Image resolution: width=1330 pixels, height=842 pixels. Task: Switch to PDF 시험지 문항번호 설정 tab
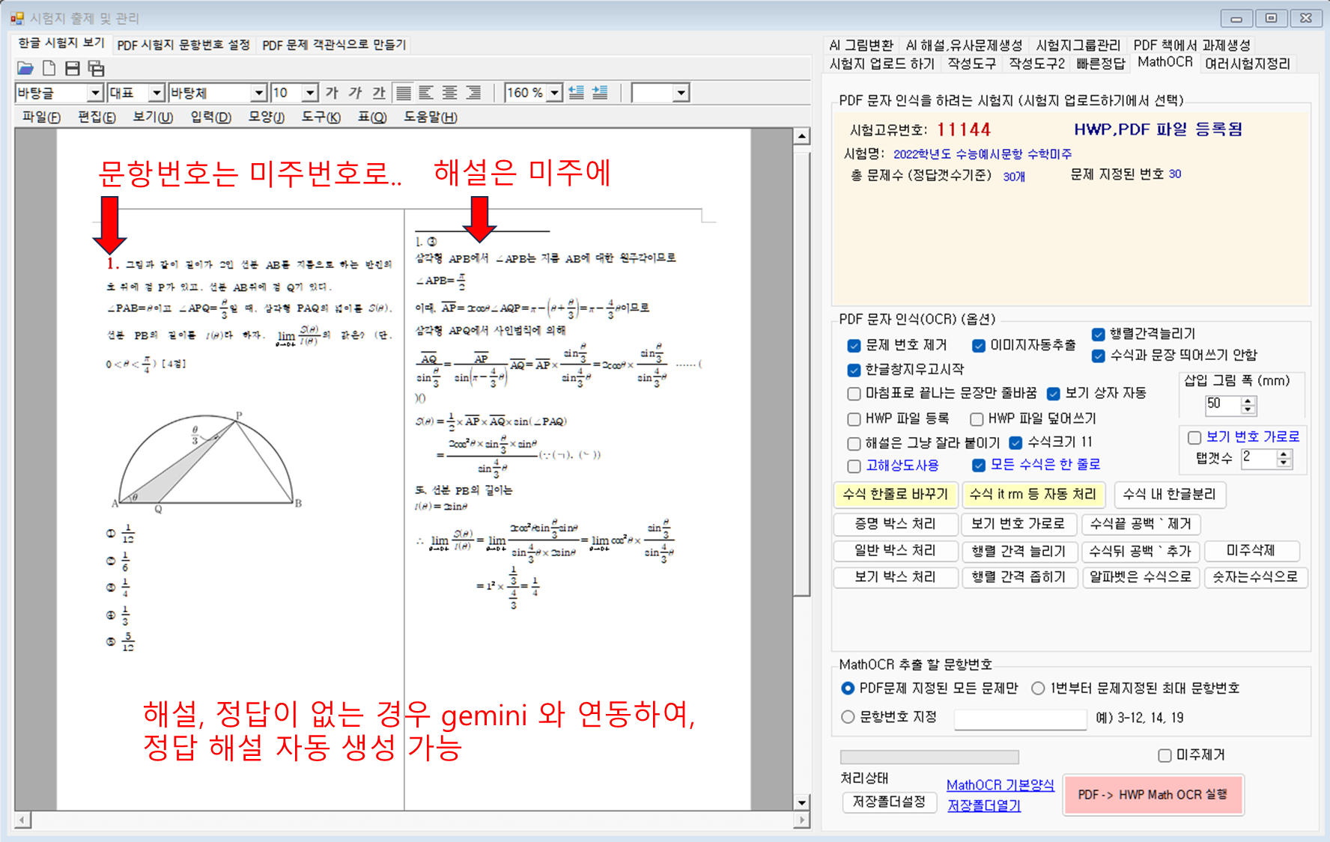click(183, 45)
